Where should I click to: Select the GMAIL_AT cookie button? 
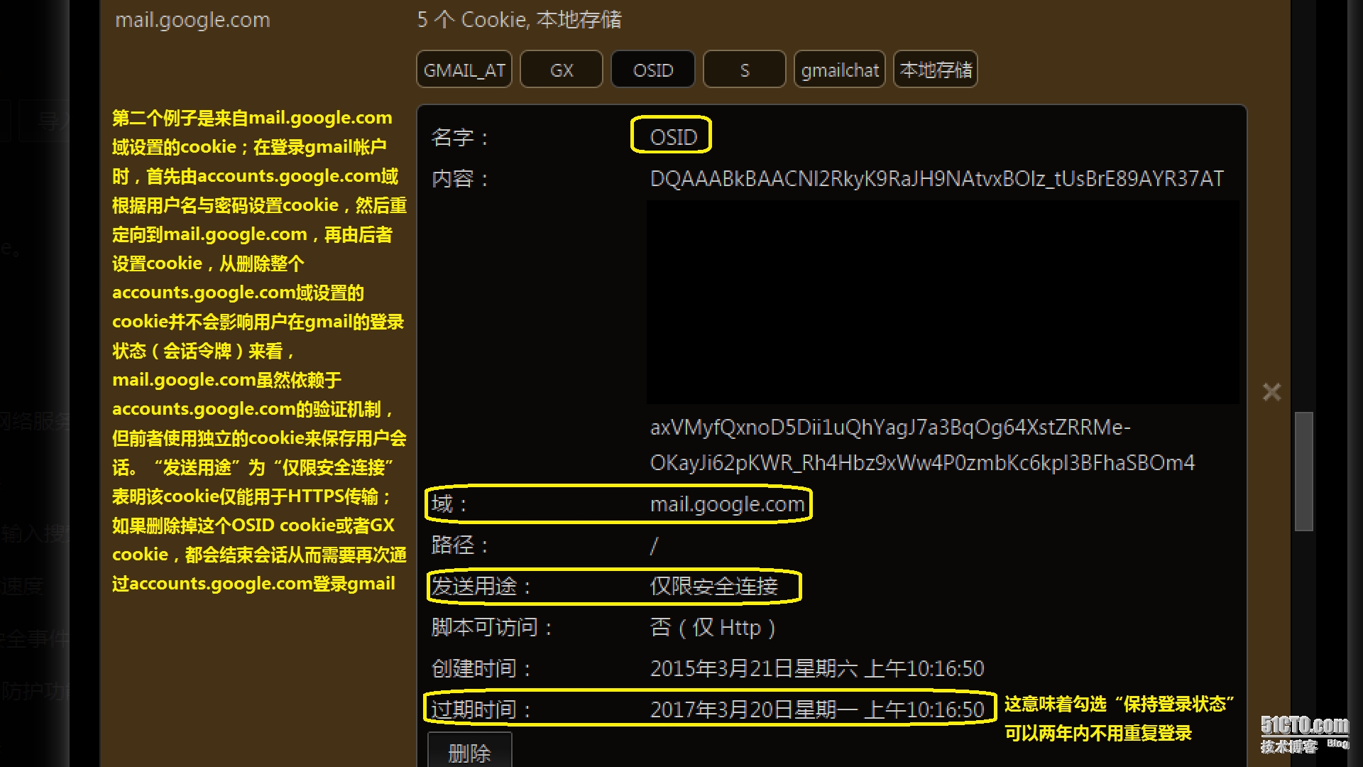[464, 70]
